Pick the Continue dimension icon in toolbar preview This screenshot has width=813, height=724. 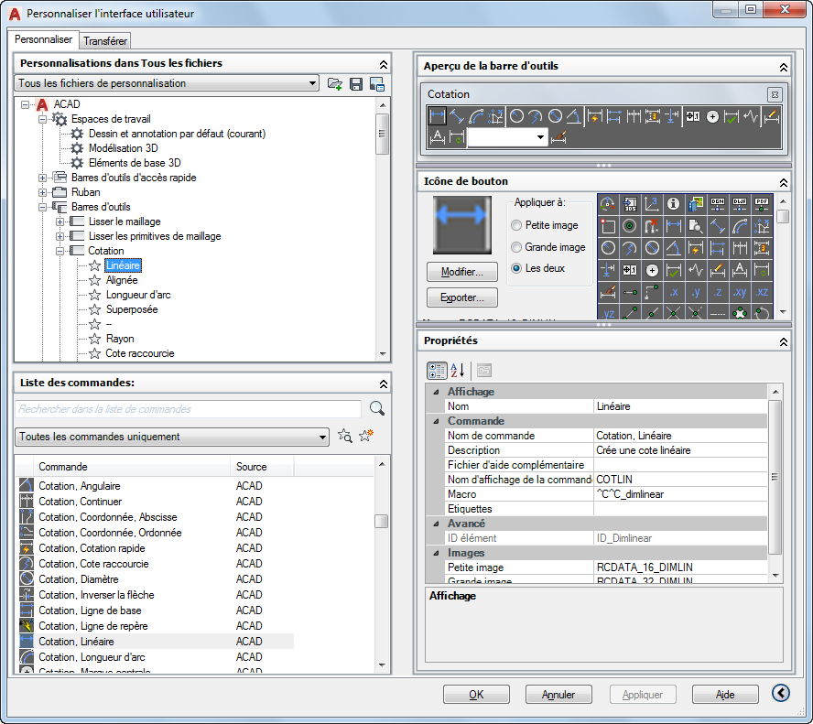click(633, 116)
